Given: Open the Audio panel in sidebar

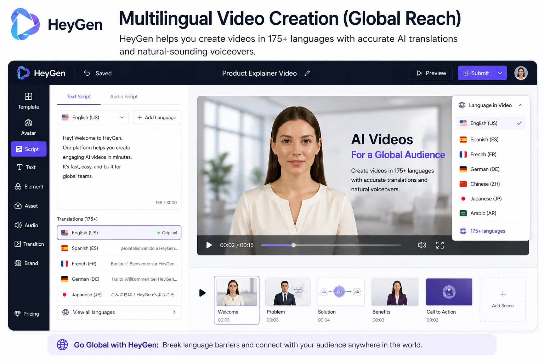Looking at the screenshot, I should pos(26,225).
